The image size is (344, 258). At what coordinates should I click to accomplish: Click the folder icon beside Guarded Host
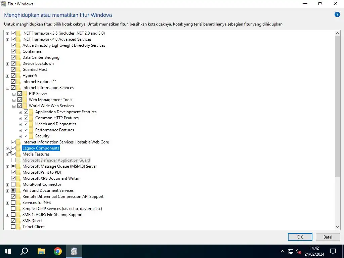pyautogui.click(x=18, y=70)
